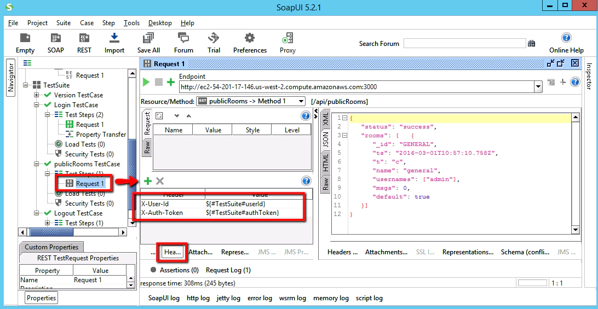
Task: Collapse the Login TestCase node
Action: pos(37,105)
